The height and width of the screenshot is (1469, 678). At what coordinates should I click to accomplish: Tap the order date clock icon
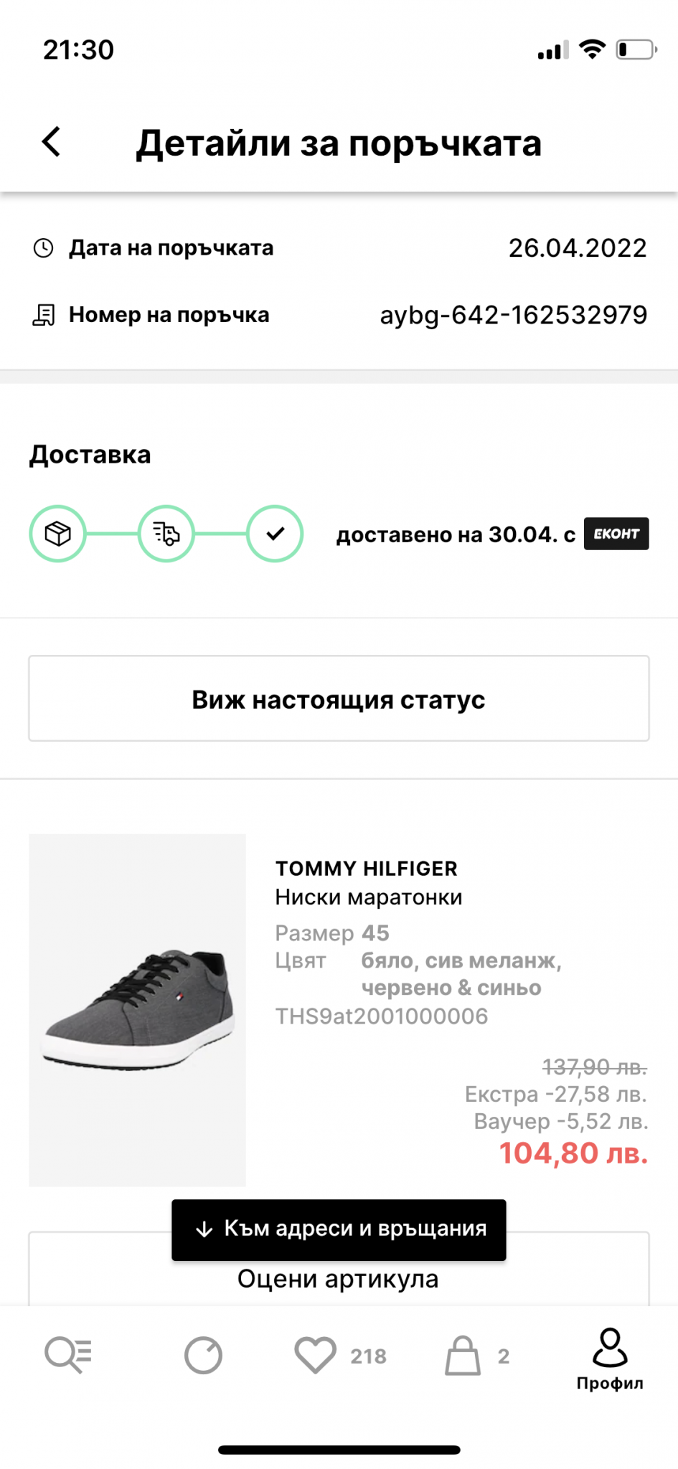coord(44,248)
